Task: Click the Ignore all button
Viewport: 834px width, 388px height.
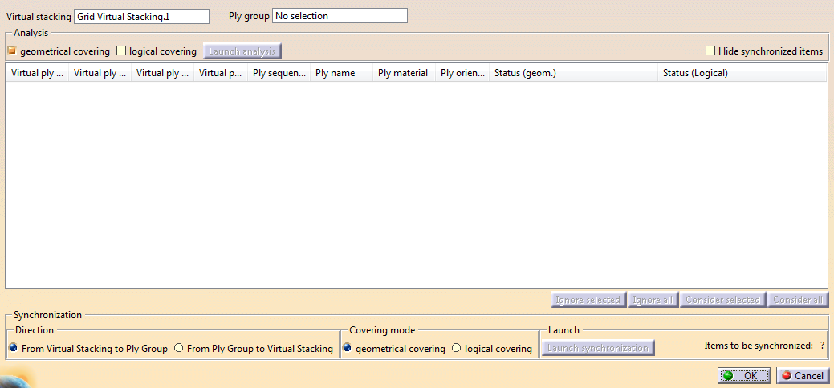Action: pos(652,300)
